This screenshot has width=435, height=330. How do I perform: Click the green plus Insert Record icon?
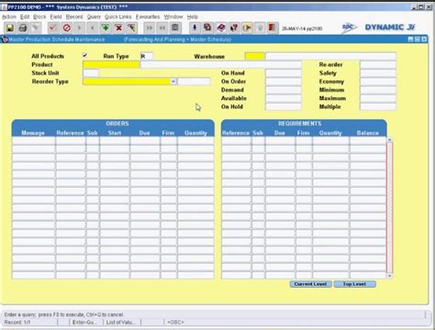point(106,28)
